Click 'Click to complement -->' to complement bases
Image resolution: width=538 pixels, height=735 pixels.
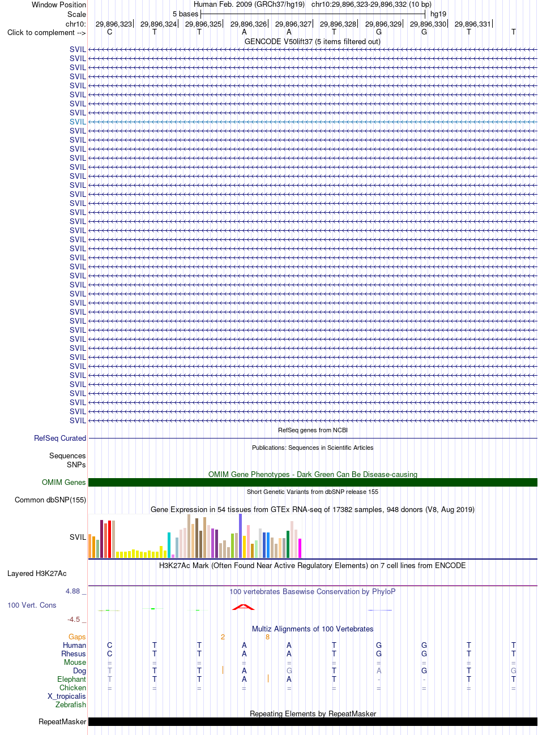coord(46,32)
